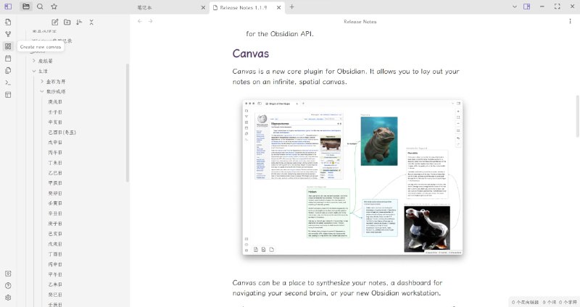Open more options three-dot menu

[x=570, y=21]
